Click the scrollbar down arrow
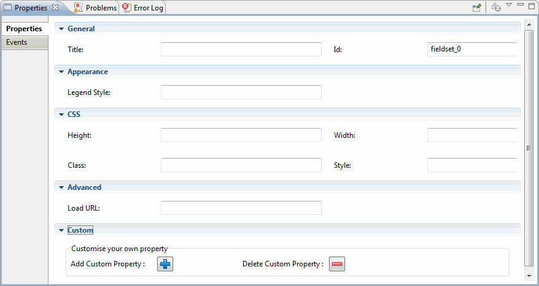 [x=529, y=276]
